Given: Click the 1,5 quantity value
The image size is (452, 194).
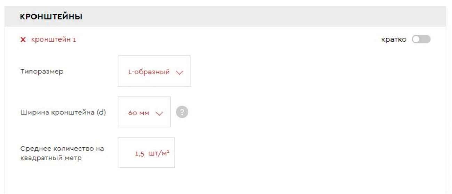Looking at the screenshot, I should [139, 154].
